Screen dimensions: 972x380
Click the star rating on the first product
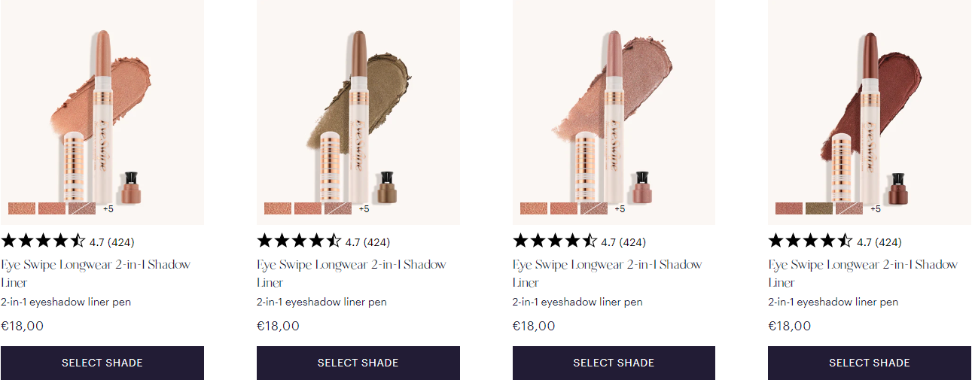[44, 242]
